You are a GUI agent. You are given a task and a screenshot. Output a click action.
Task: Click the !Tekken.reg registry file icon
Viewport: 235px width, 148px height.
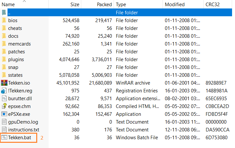click(4, 91)
